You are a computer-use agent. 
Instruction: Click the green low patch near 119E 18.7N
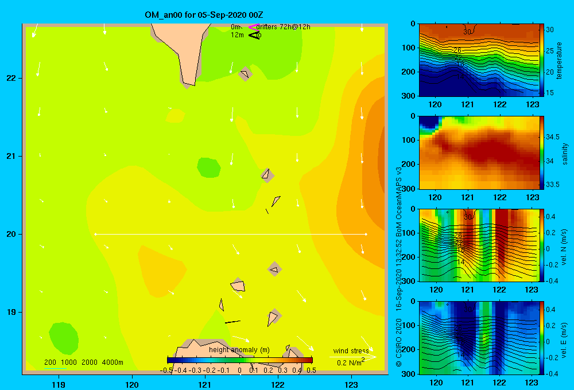(x=63, y=338)
